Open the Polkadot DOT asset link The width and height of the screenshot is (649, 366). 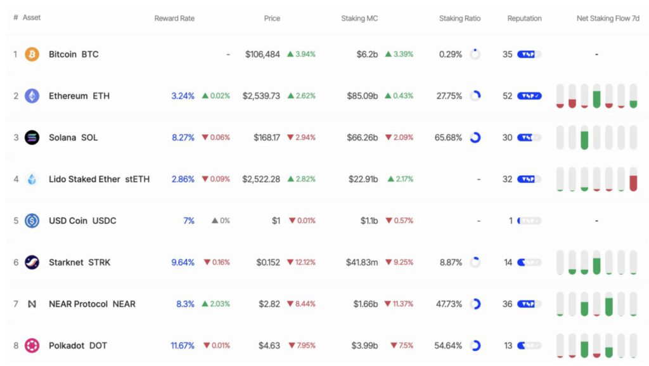tap(78, 346)
